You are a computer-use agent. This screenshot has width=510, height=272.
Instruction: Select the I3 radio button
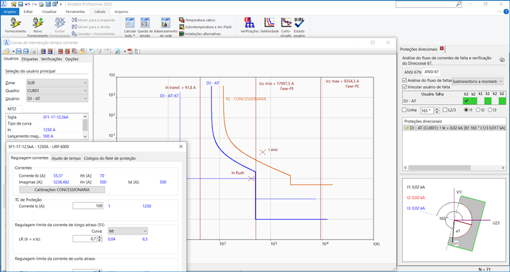click(x=490, y=110)
